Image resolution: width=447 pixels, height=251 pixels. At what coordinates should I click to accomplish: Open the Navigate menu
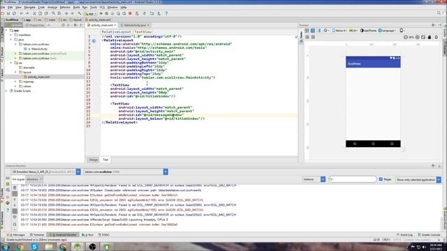(x=29, y=7)
